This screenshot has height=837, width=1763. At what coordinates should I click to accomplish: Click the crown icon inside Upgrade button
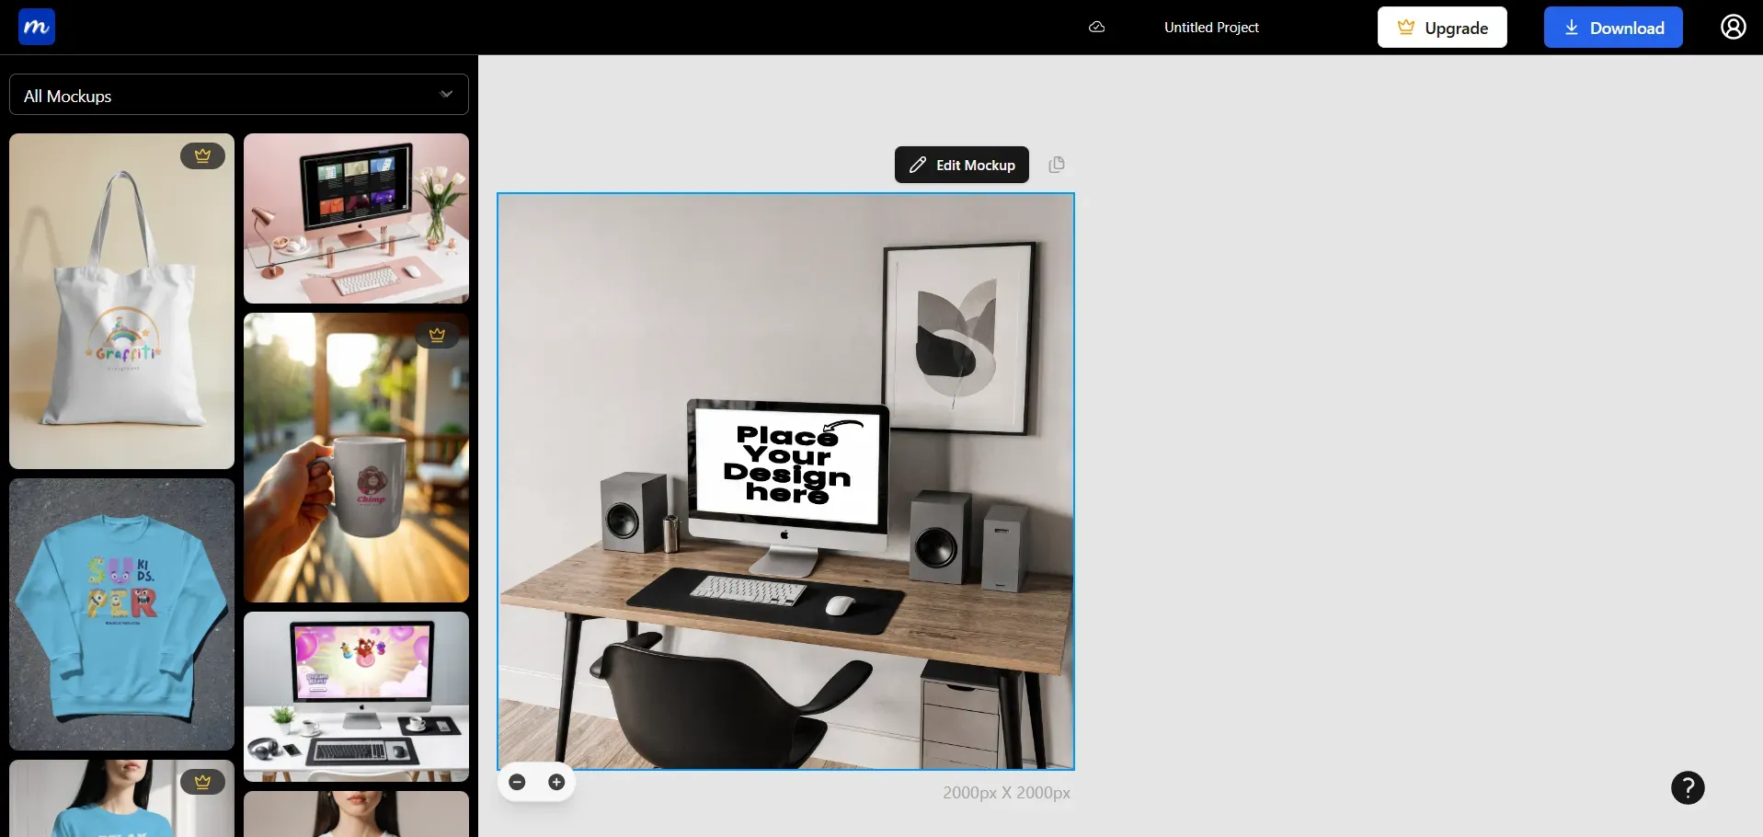[x=1405, y=27]
